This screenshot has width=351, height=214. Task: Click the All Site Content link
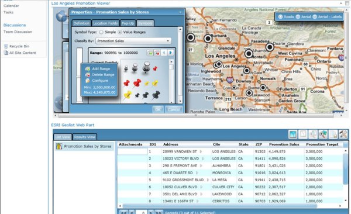tap(22, 53)
